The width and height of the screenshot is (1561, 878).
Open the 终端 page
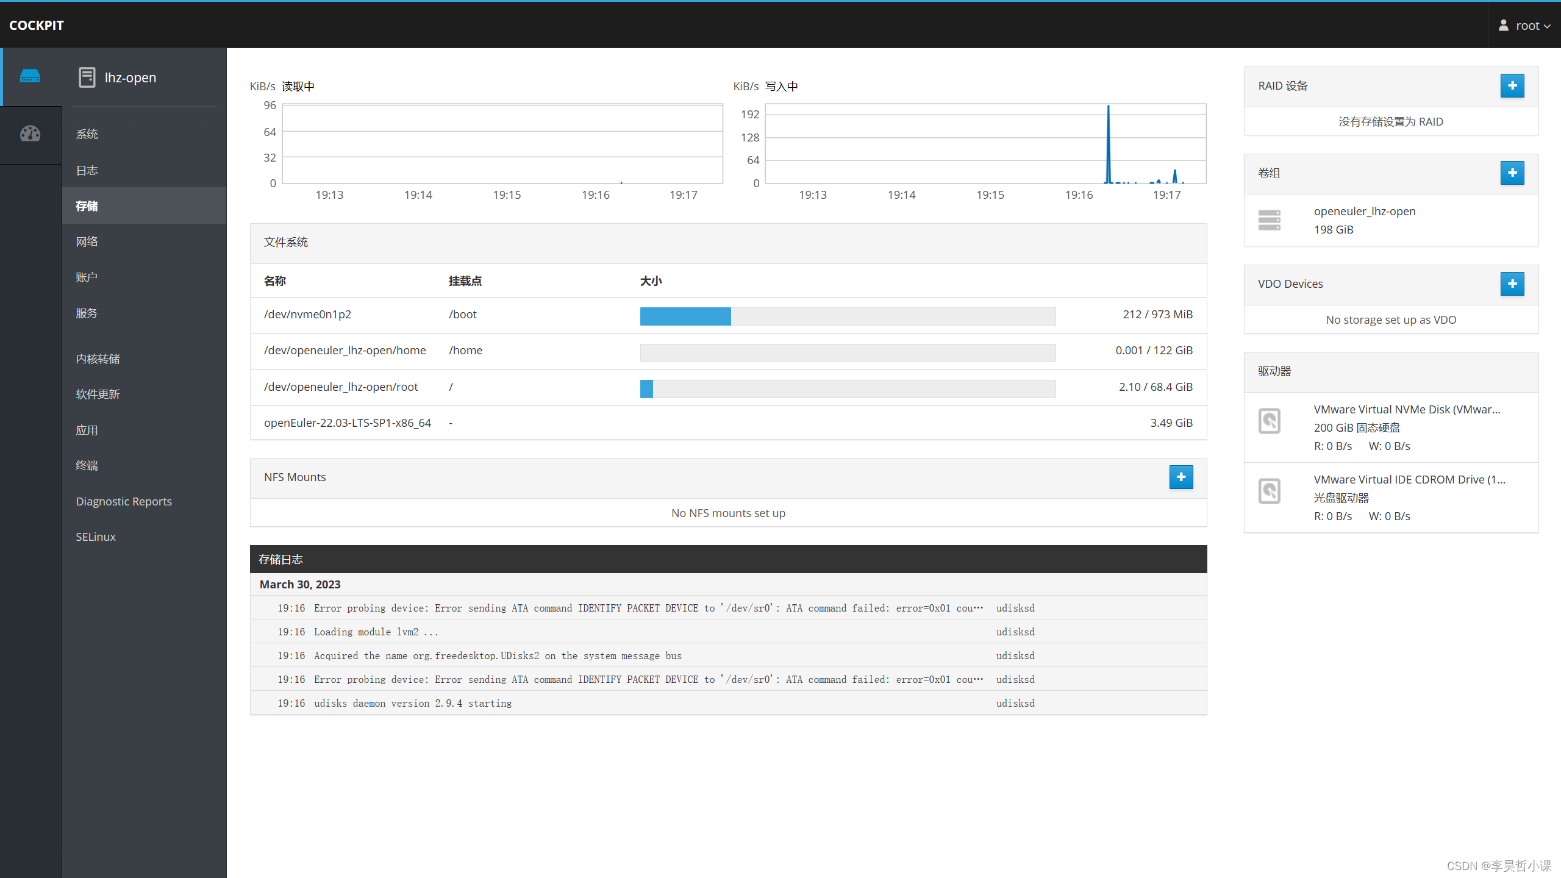(x=145, y=466)
